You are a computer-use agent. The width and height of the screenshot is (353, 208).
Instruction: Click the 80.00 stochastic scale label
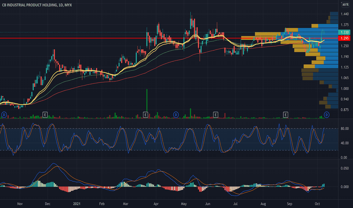point(345,129)
